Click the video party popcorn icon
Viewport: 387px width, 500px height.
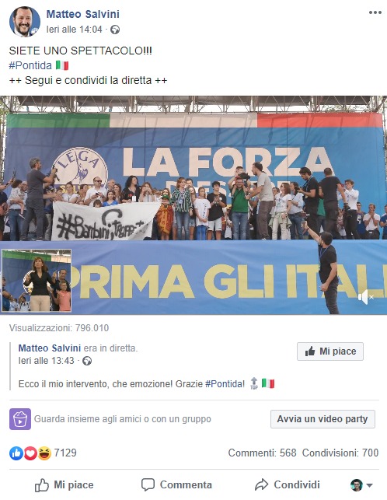tap(20, 419)
